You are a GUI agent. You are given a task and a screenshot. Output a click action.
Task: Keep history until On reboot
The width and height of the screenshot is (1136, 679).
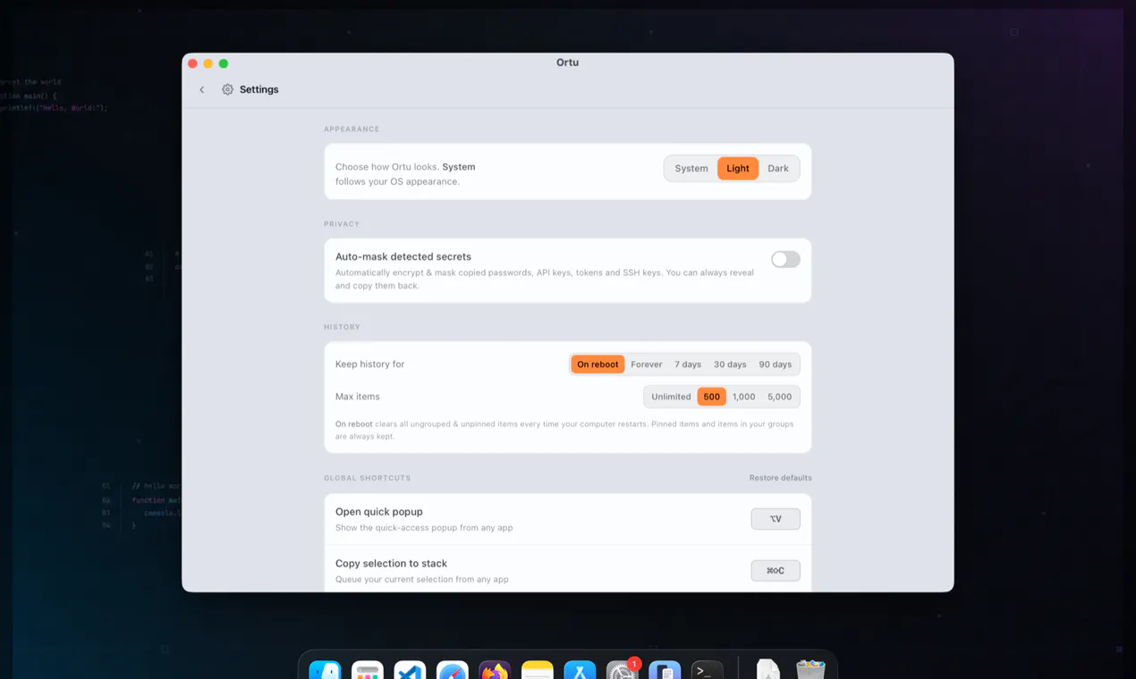coord(598,365)
